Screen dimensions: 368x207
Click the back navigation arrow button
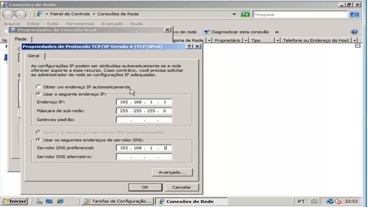point(7,14)
